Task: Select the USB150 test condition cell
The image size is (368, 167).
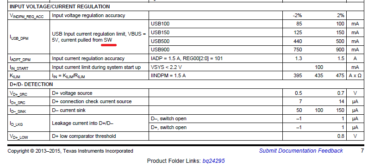Action: click(x=160, y=32)
